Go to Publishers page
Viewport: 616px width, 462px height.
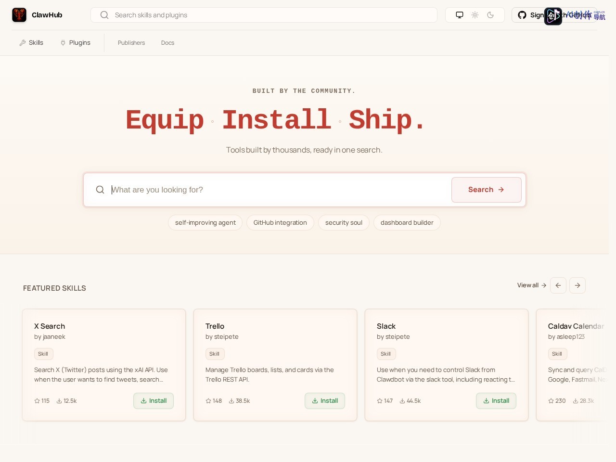tap(131, 43)
